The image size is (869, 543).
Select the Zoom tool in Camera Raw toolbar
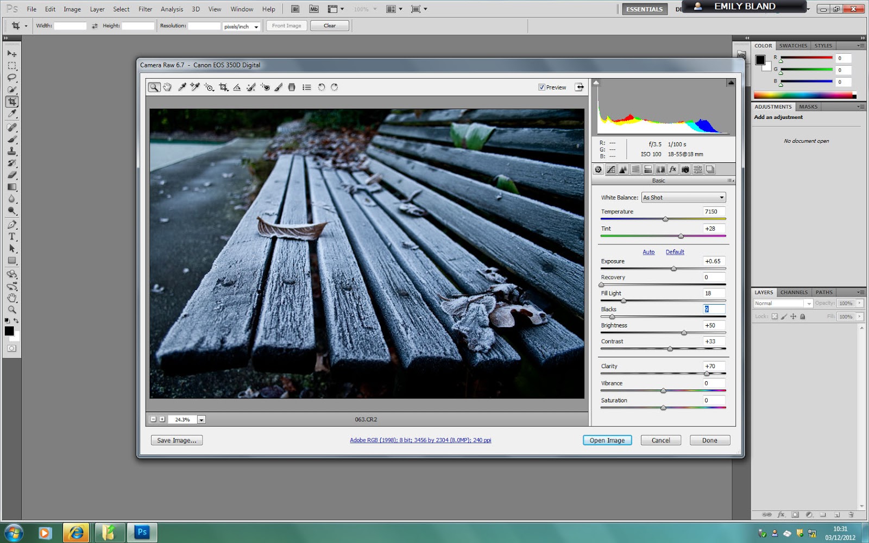click(x=154, y=87)
